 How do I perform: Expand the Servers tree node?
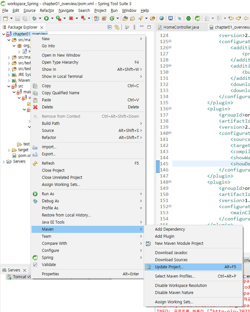4,161
